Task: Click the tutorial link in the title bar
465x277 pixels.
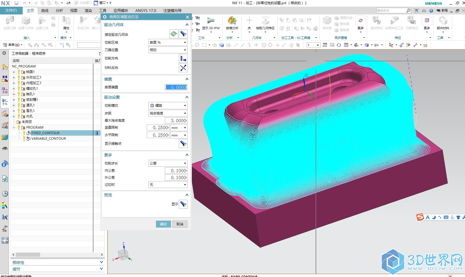Action: coord(442,11)
